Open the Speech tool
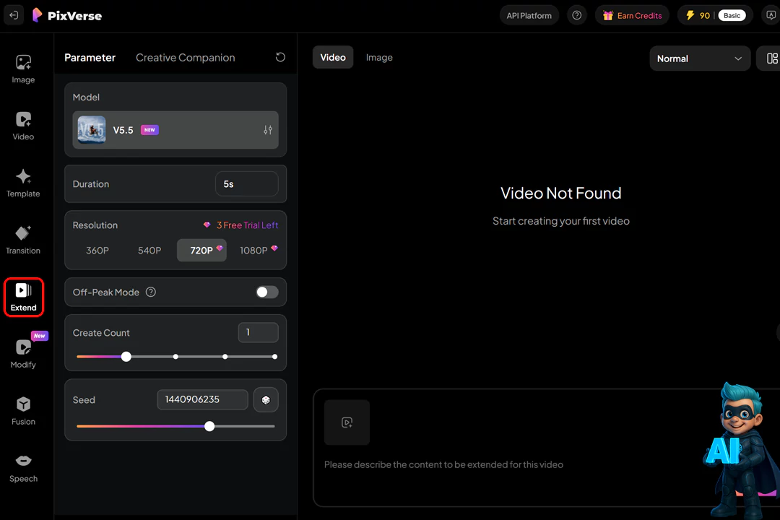 (23, 468)
